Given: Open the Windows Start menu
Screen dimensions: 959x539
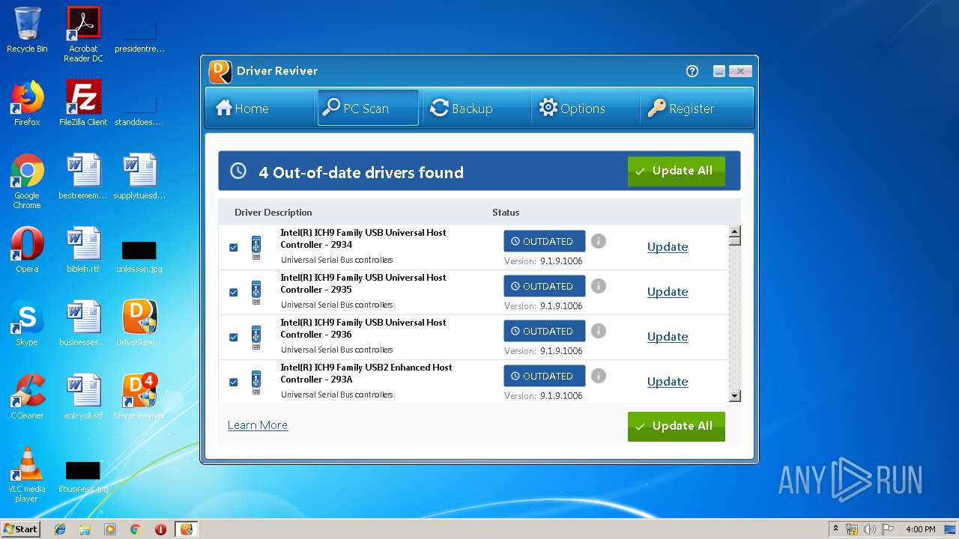Looking at the screenshot, I should tap(21, 529).
